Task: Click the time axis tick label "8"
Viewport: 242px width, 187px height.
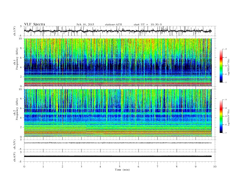Action: (177, 167)
